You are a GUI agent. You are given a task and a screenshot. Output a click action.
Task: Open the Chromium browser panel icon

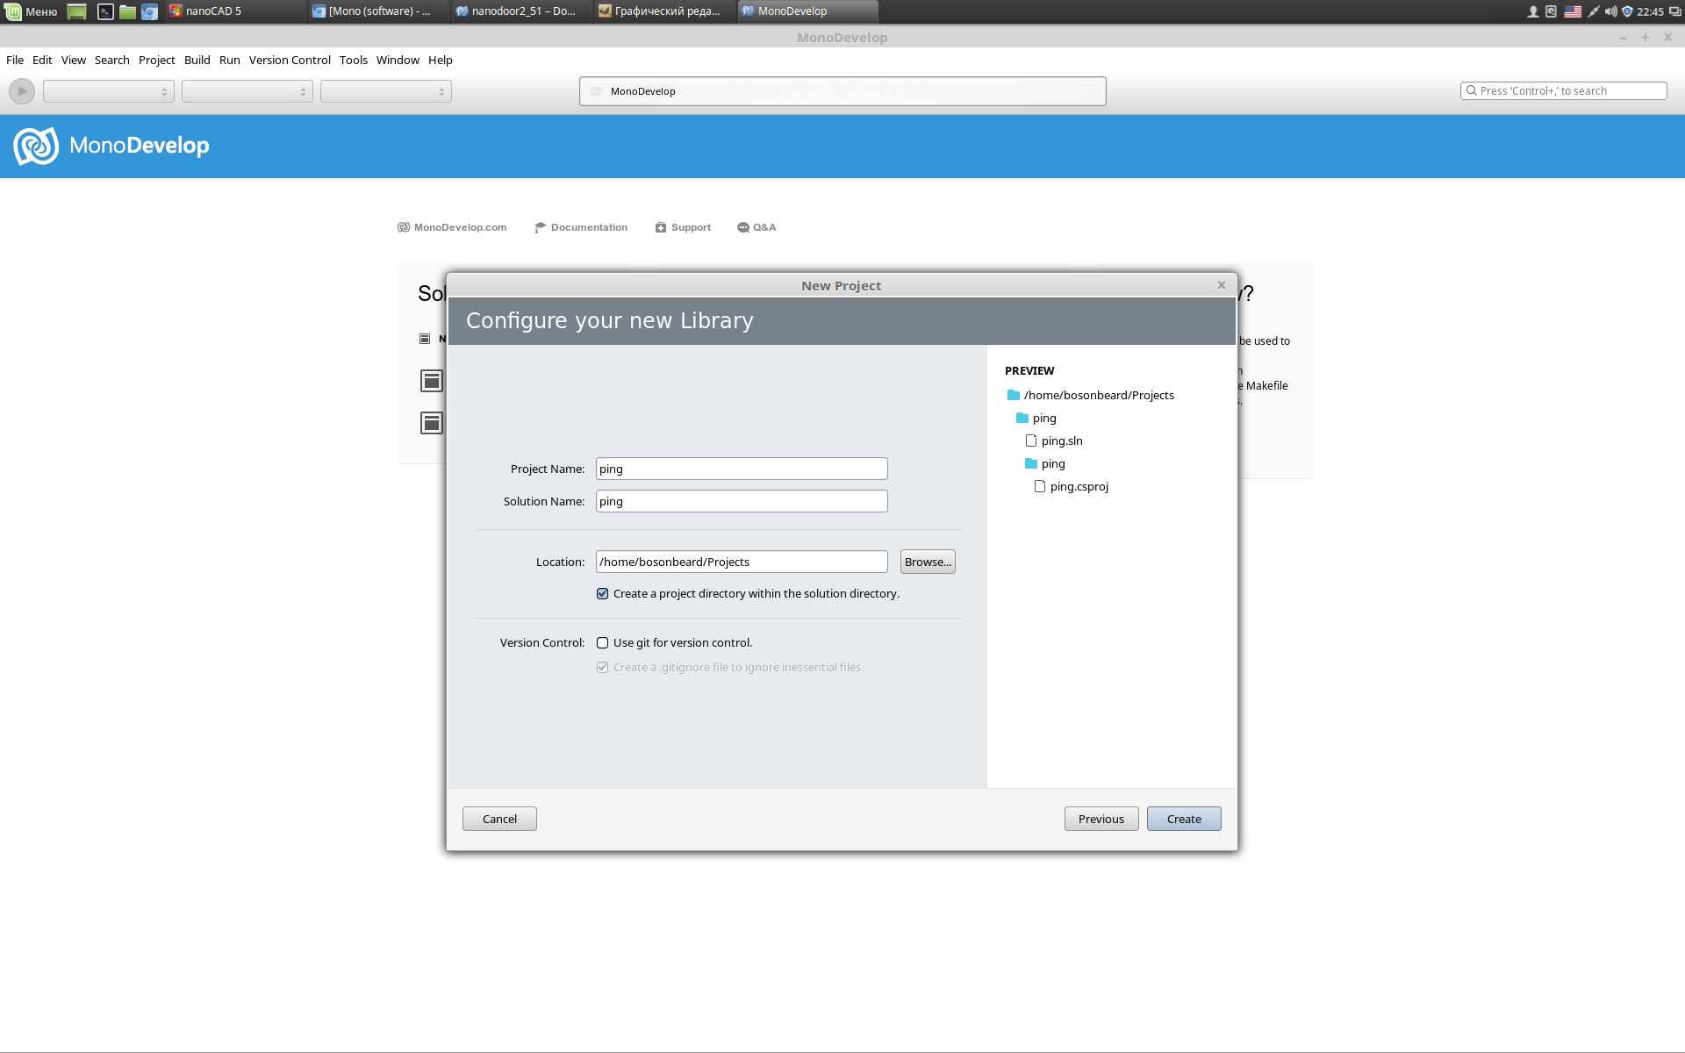point(150,11)
